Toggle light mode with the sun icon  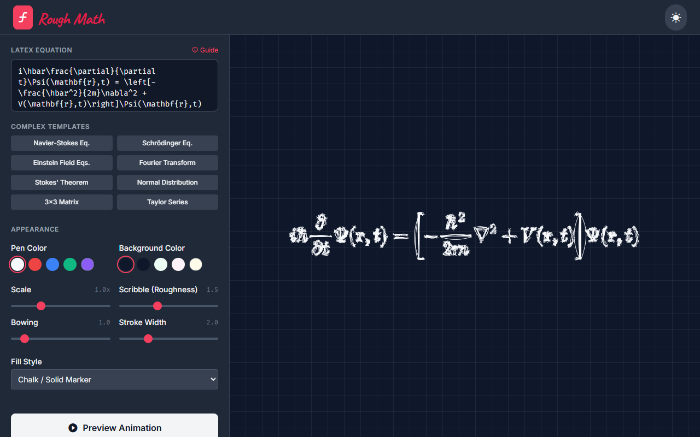(675, 17)
